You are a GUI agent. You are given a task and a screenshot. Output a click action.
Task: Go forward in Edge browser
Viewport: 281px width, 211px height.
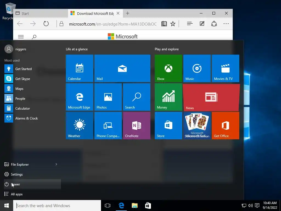pyautogui.click(x=33, y=24)
